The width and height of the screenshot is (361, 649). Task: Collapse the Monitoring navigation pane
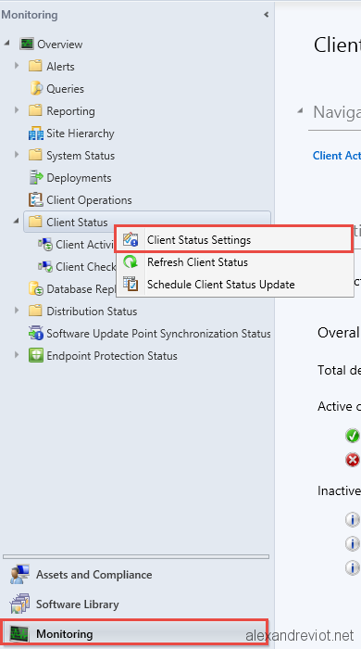[267, 15]
